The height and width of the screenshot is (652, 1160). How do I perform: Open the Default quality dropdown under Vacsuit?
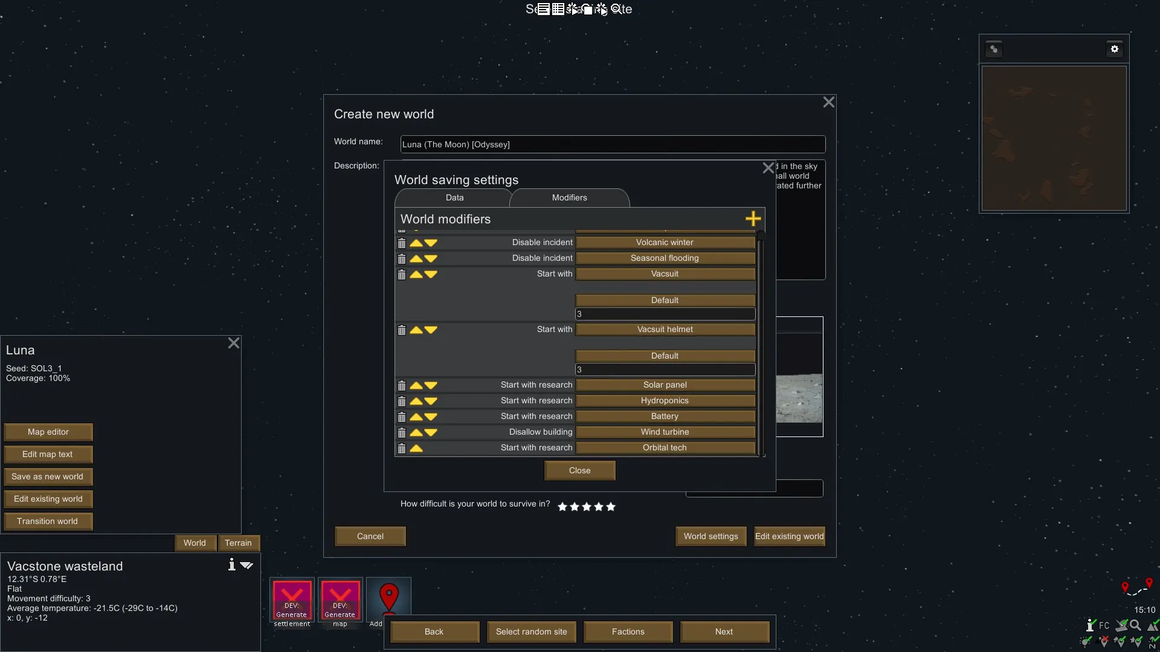(x=665, y=301)
